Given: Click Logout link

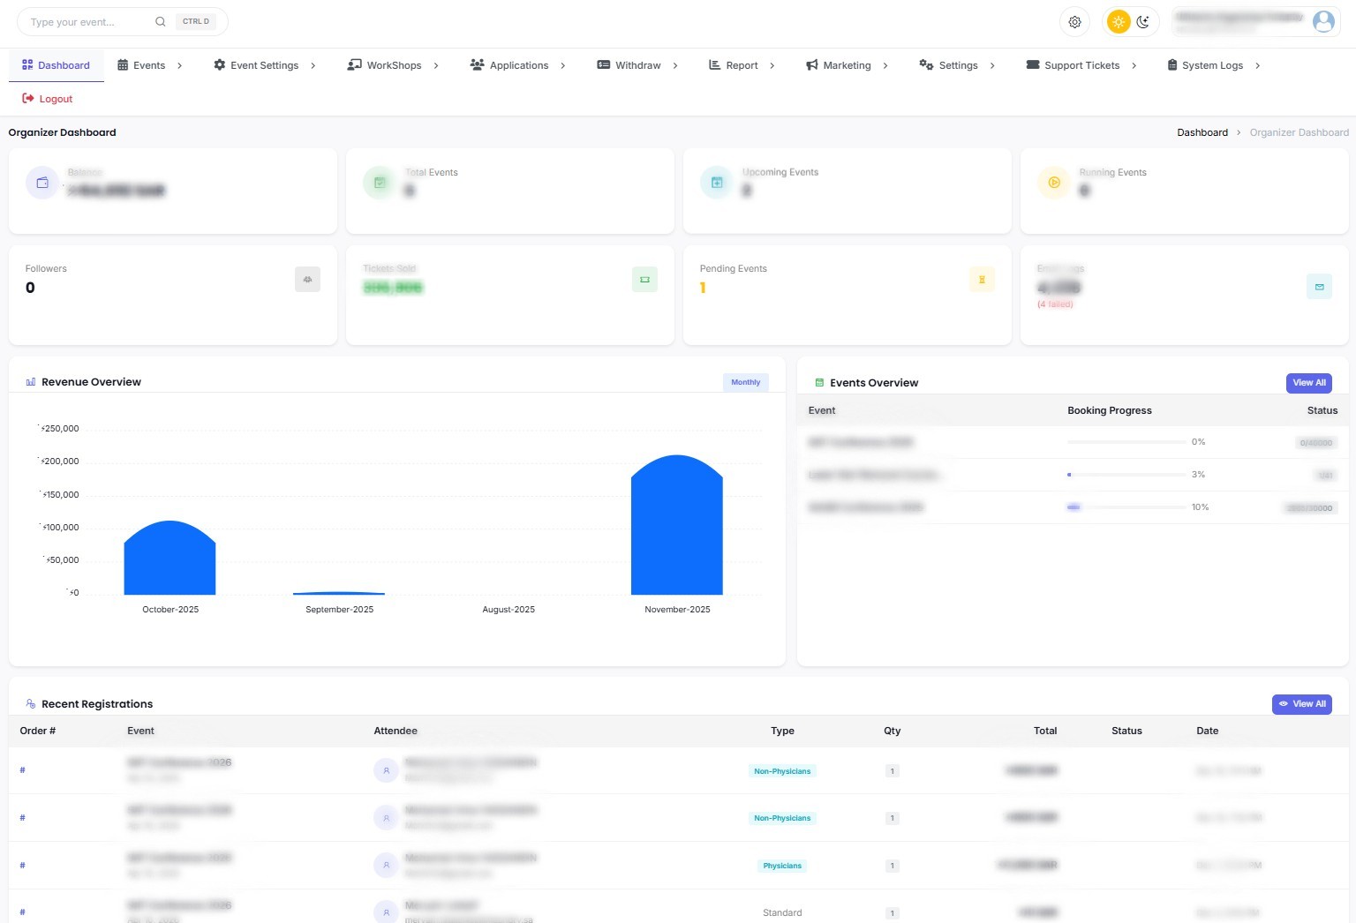Looking at the screenshot, I should tap(48, 99).
